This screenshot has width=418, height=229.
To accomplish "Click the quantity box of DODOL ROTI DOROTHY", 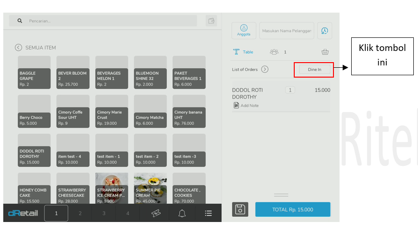I will [290, 90].
